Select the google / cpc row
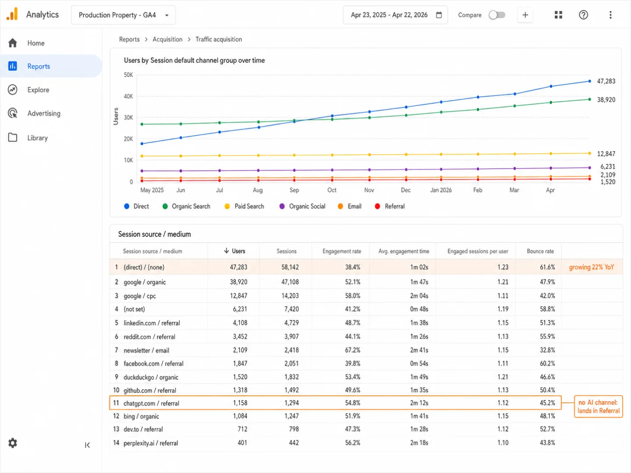The height and width of the screenshot is (473, 631). [366, 296]
